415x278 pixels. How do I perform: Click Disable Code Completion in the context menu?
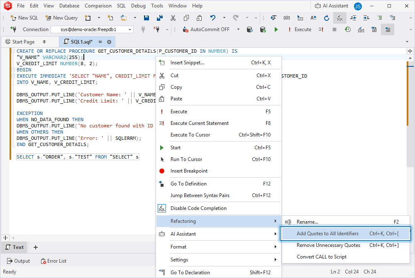[219, 208]
